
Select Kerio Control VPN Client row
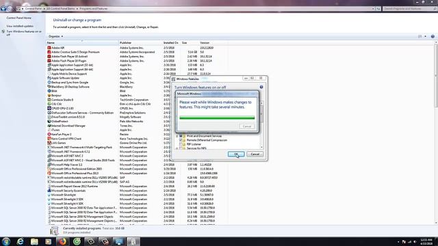[137, 139]
